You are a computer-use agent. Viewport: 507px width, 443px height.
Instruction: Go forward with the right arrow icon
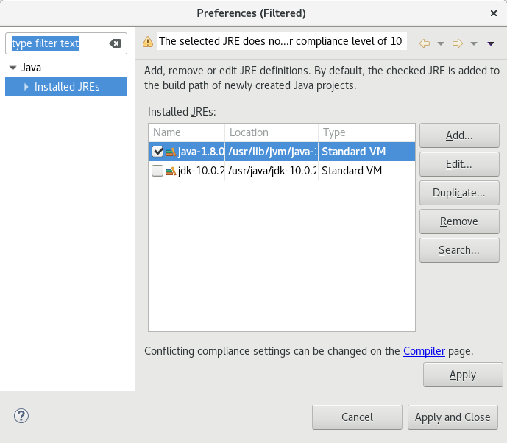coord(458,43)
